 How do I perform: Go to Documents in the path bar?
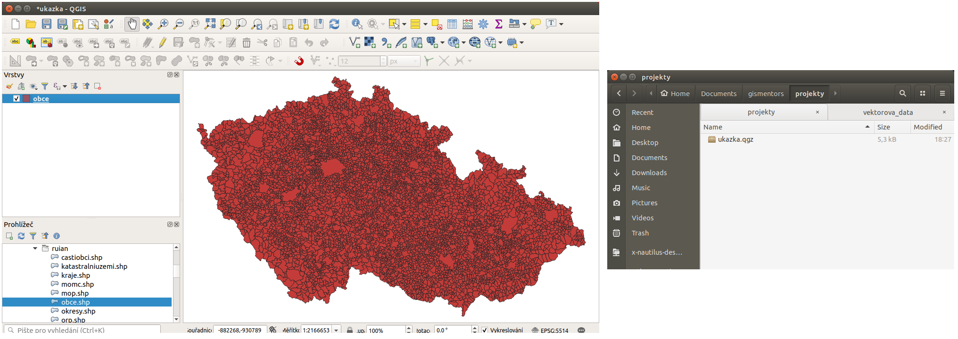[718, 93]
